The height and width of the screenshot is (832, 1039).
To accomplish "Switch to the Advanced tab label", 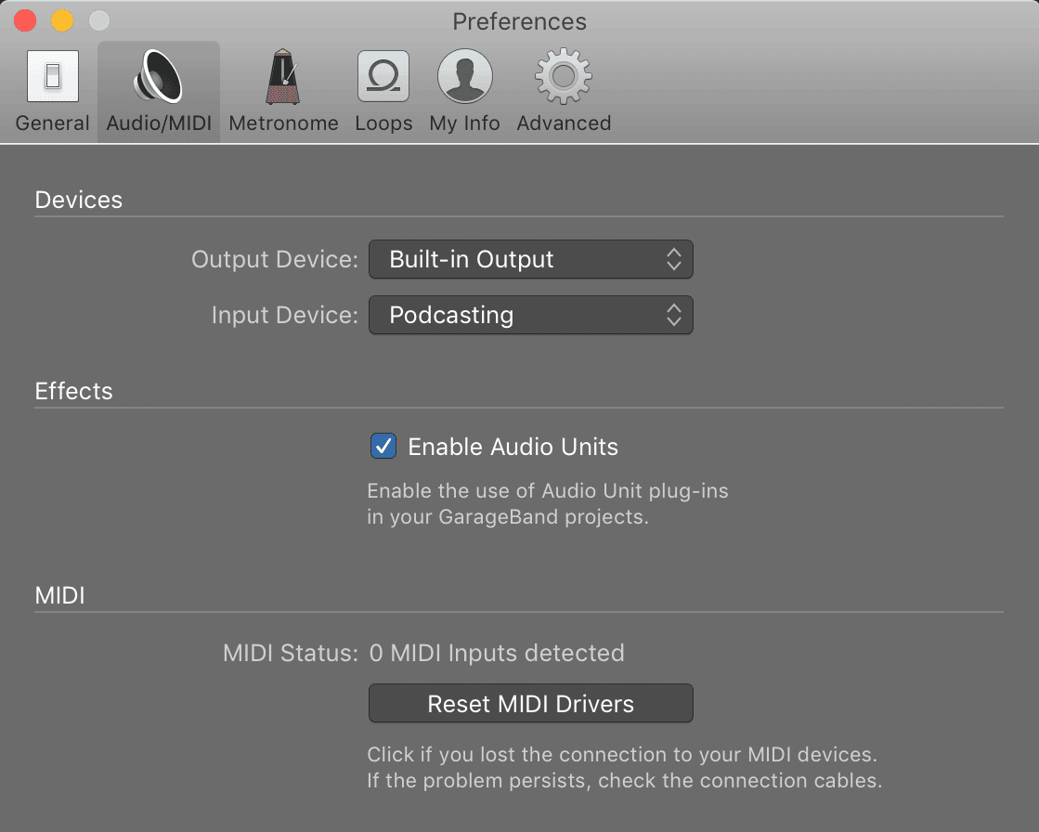I will (x=564, y=123).
